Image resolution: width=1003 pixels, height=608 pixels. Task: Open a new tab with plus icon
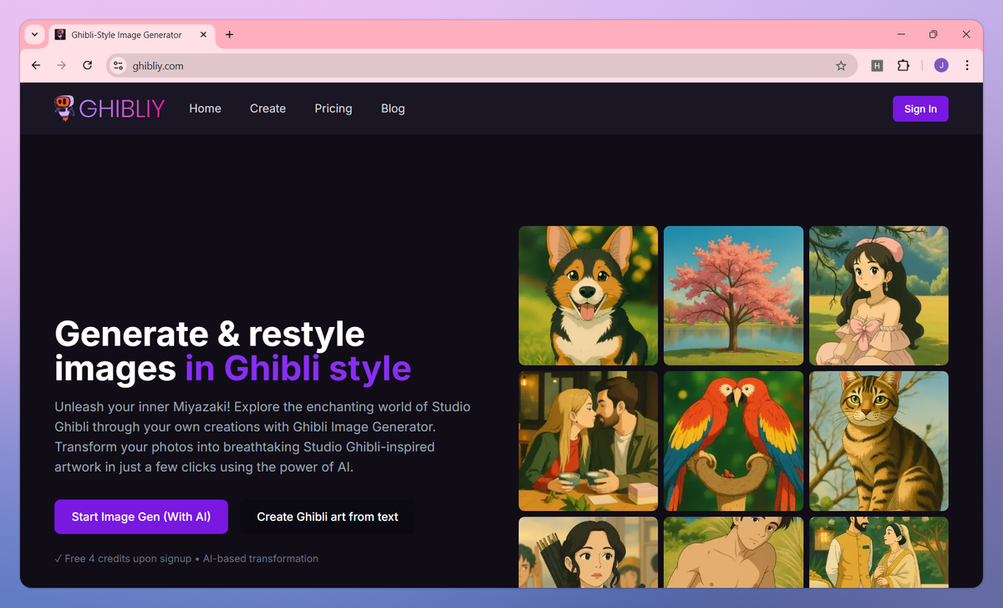tap(230, 34)
